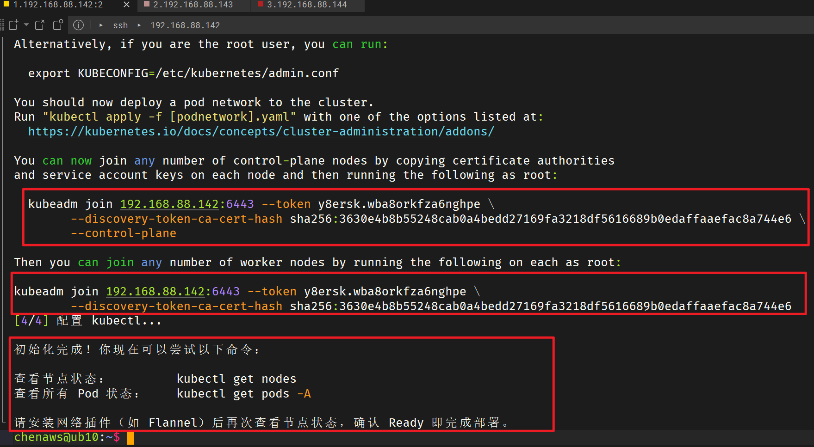
Task: Click the sha256 hash in worker join command
Action: coord(541,306)
